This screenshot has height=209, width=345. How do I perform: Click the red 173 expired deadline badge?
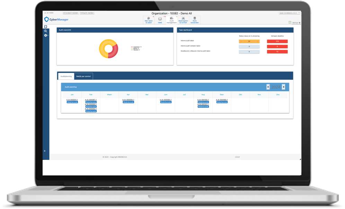click(277, 41)
